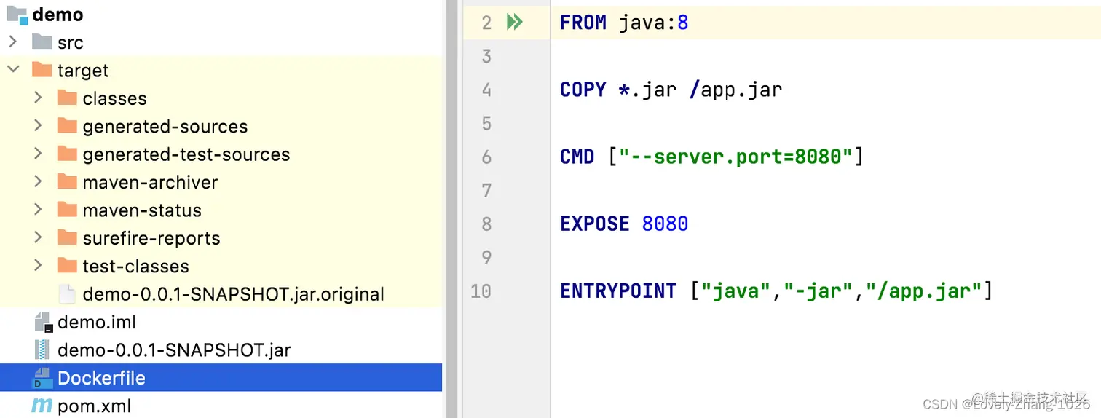This screenshot has height=418, width=1101.
Task: Click the EXPOSE keyword in the editor
Action: click(594, 224)
